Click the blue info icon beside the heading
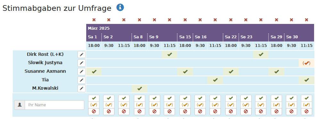316x119 pixels. click(120, 7)
